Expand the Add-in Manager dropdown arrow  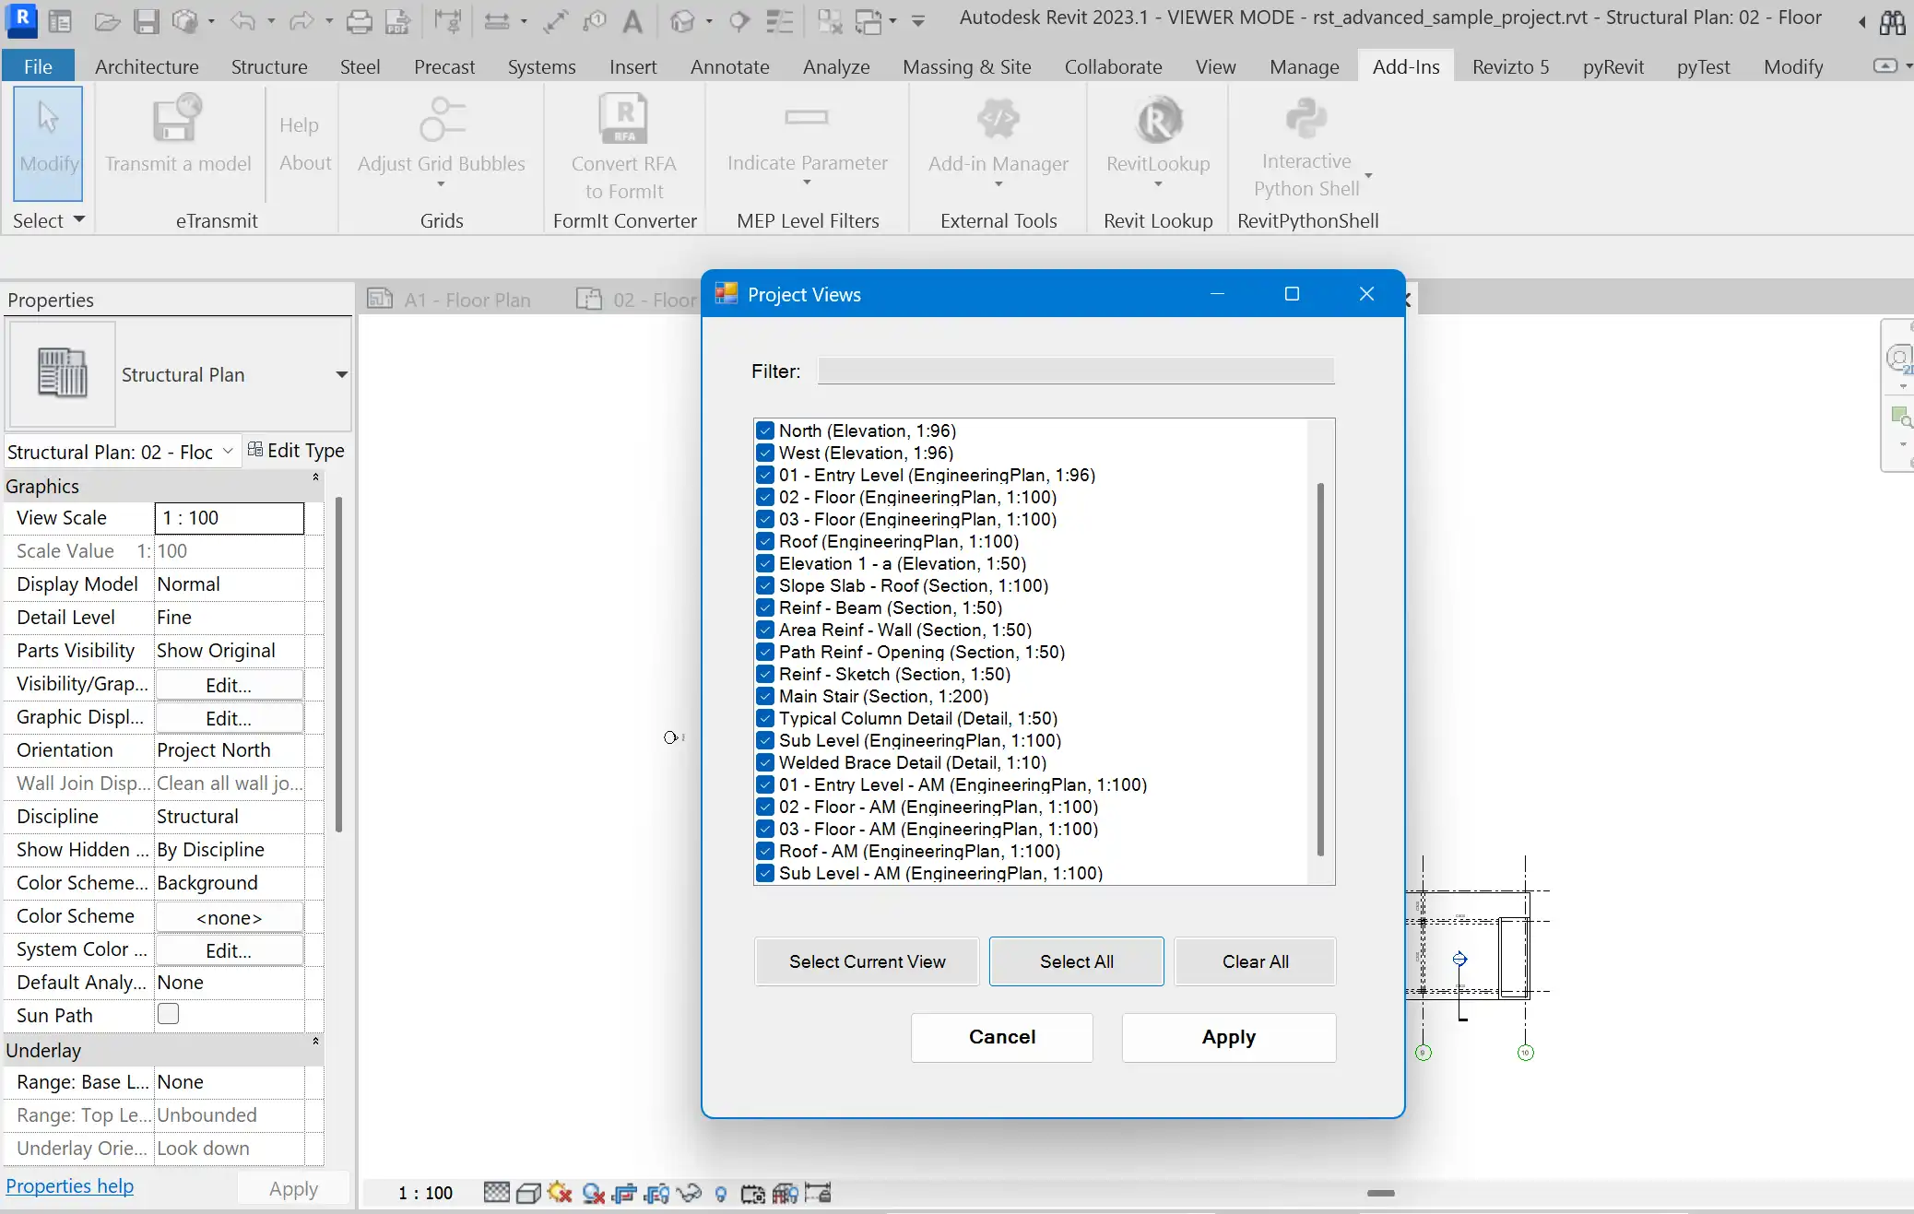point(998,184)
